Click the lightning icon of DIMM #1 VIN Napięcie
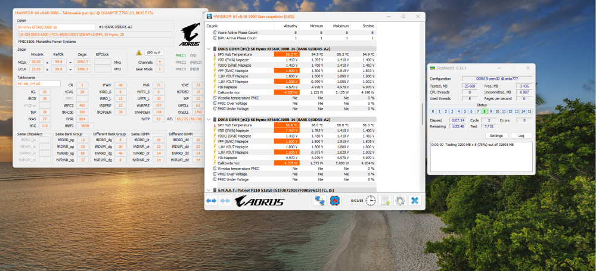 click(214, 87)
